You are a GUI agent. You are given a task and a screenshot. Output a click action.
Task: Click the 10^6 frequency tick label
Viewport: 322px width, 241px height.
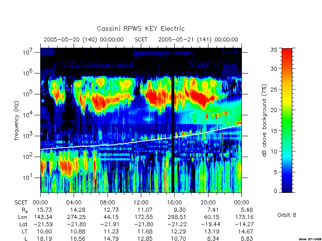click(27, 73)
